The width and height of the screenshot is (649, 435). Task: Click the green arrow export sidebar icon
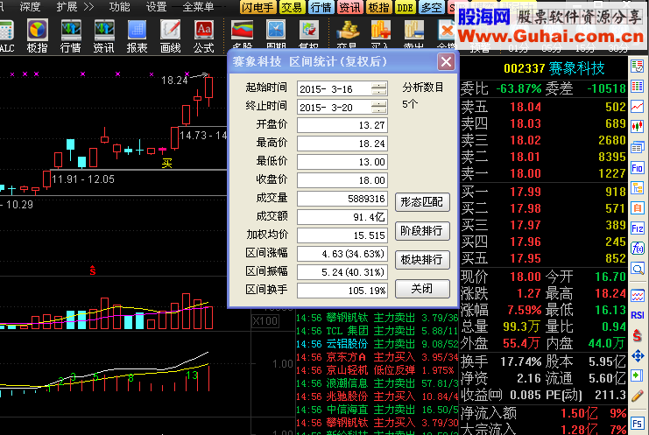coord(638,375)
